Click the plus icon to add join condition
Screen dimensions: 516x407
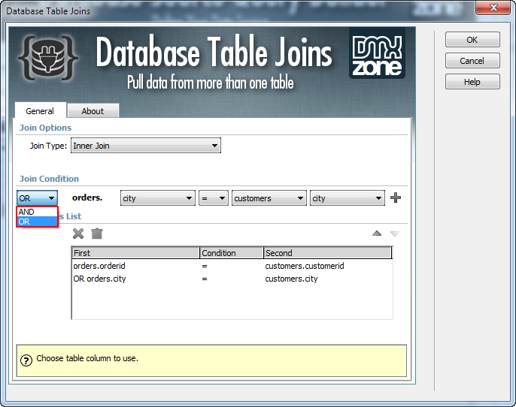(x=395, y=197)
